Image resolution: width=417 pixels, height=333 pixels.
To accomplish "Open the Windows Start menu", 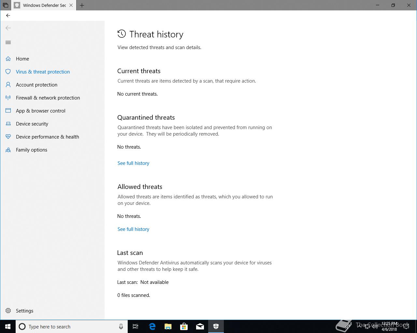I will pos(8,326).
